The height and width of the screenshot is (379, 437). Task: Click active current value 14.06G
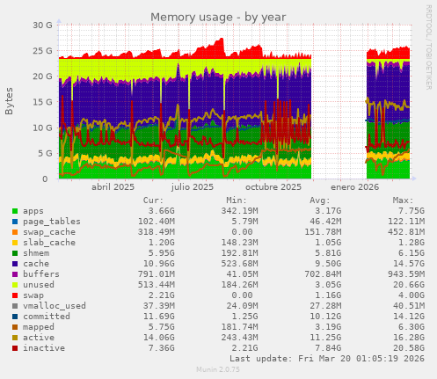click(x=158, y=338)
